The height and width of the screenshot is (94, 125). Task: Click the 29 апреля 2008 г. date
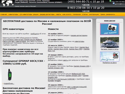point(56,85)
